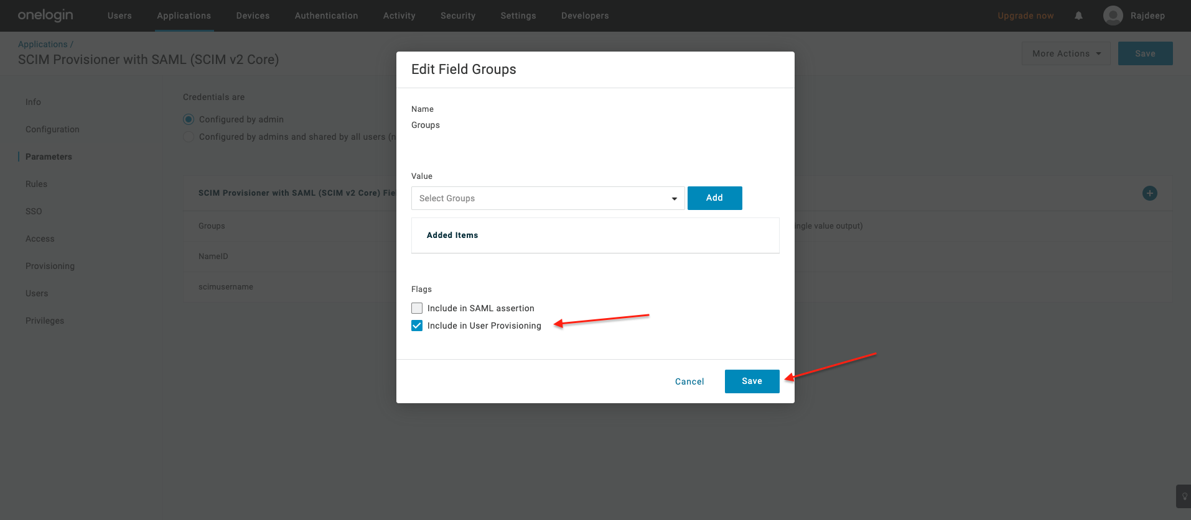Open the Select Groups dropdown
The width and height of the screenshot is (1191, 520).
point(548,198)
